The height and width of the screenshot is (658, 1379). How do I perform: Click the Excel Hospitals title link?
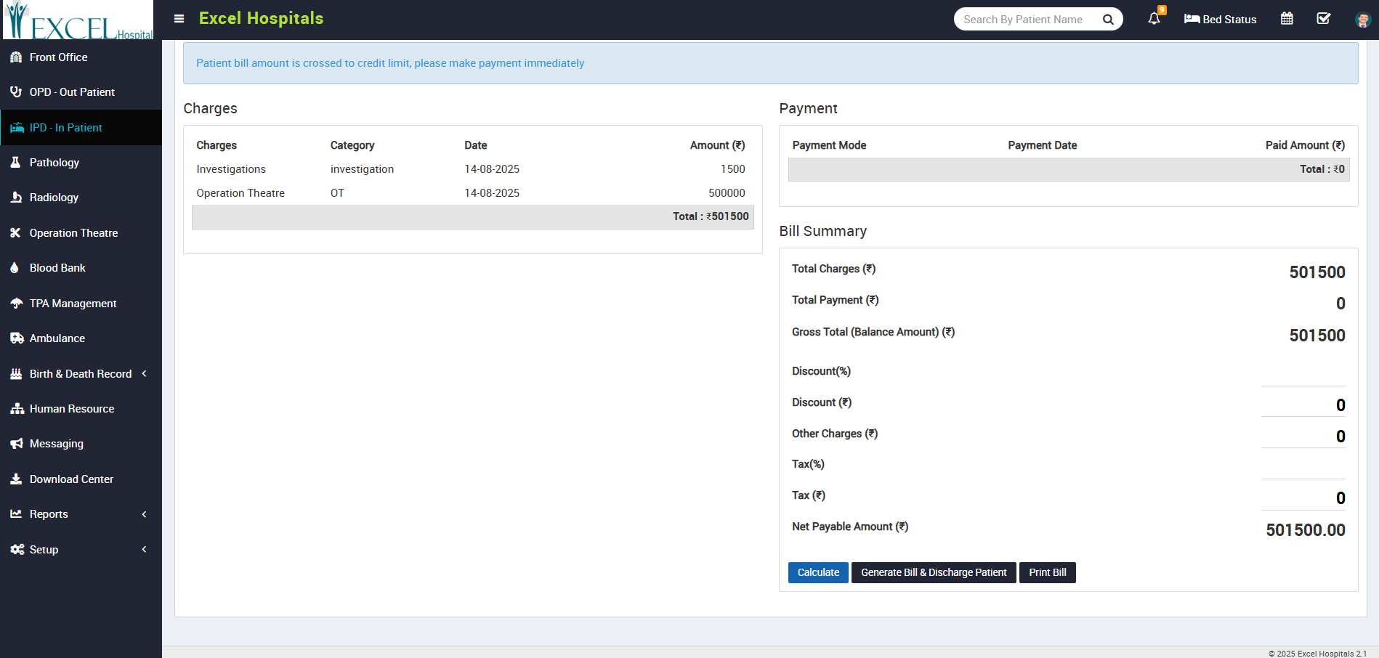[261, 18]
